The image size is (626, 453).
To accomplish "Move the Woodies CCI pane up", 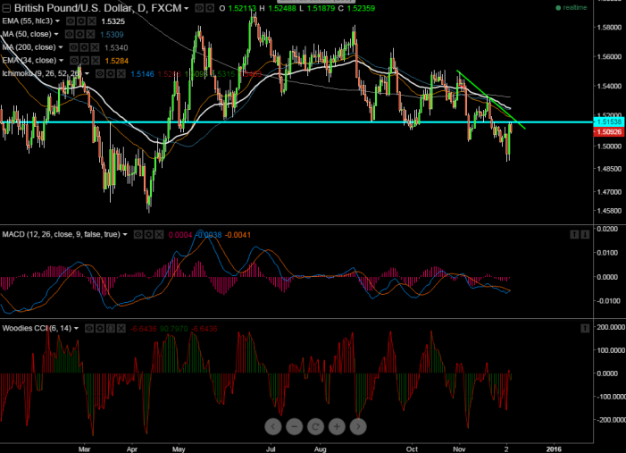I will pyautogui.click(x=585, y=329).
